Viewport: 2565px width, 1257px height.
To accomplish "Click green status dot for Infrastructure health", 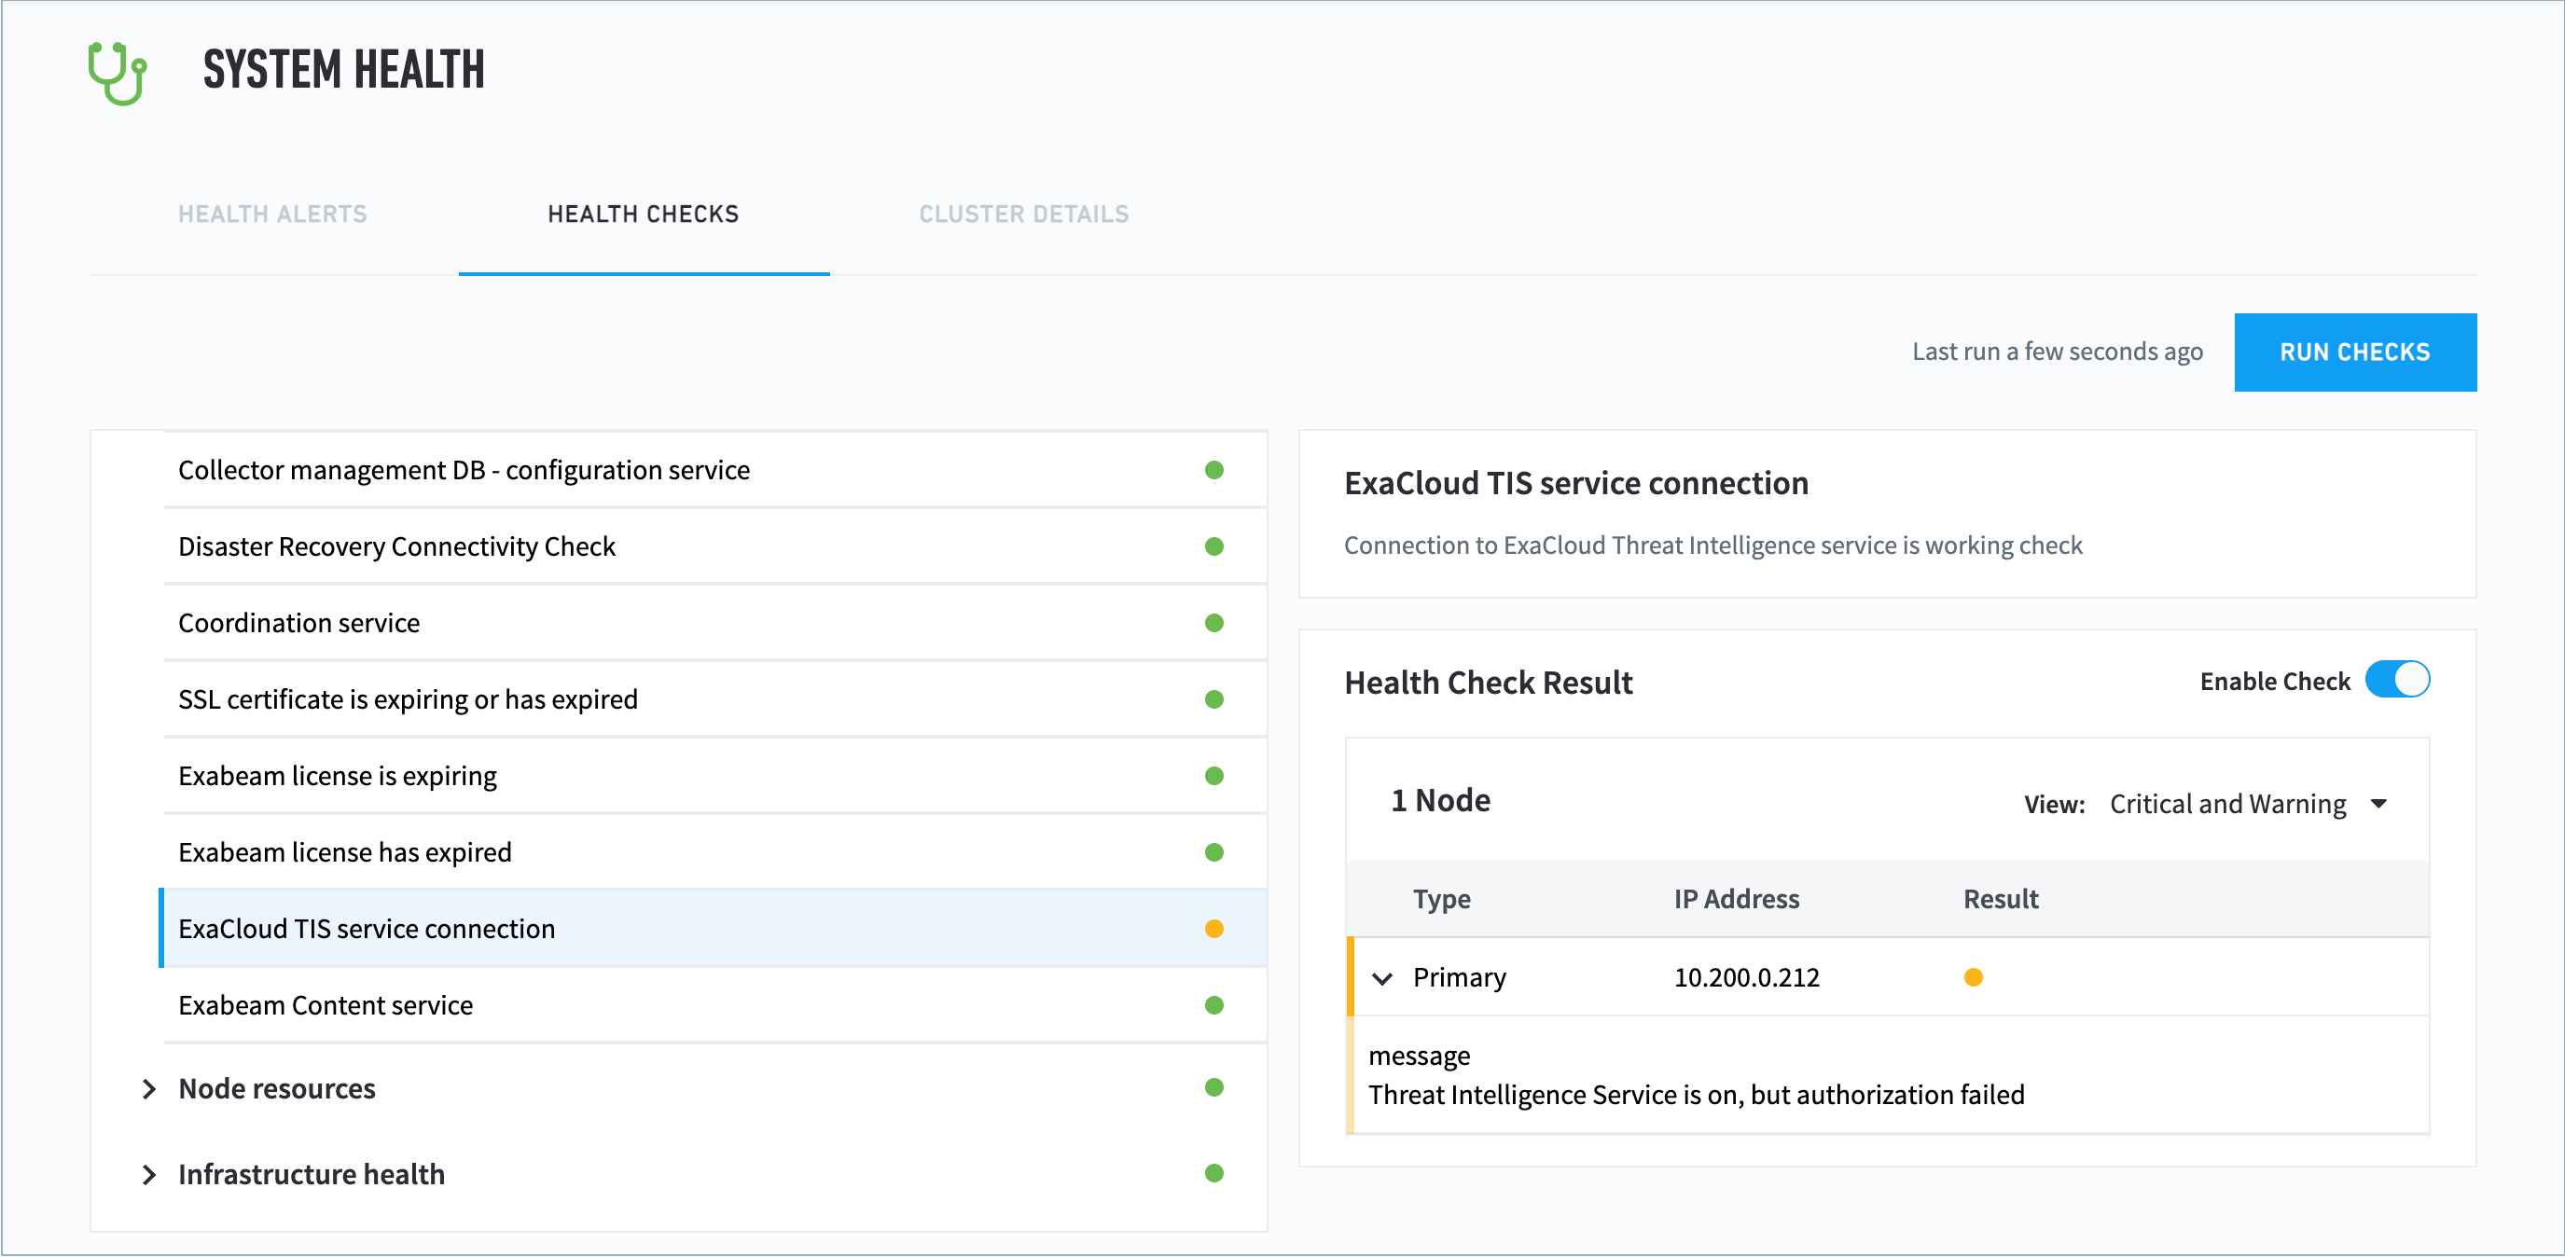I will [x=1213, y=1172].
